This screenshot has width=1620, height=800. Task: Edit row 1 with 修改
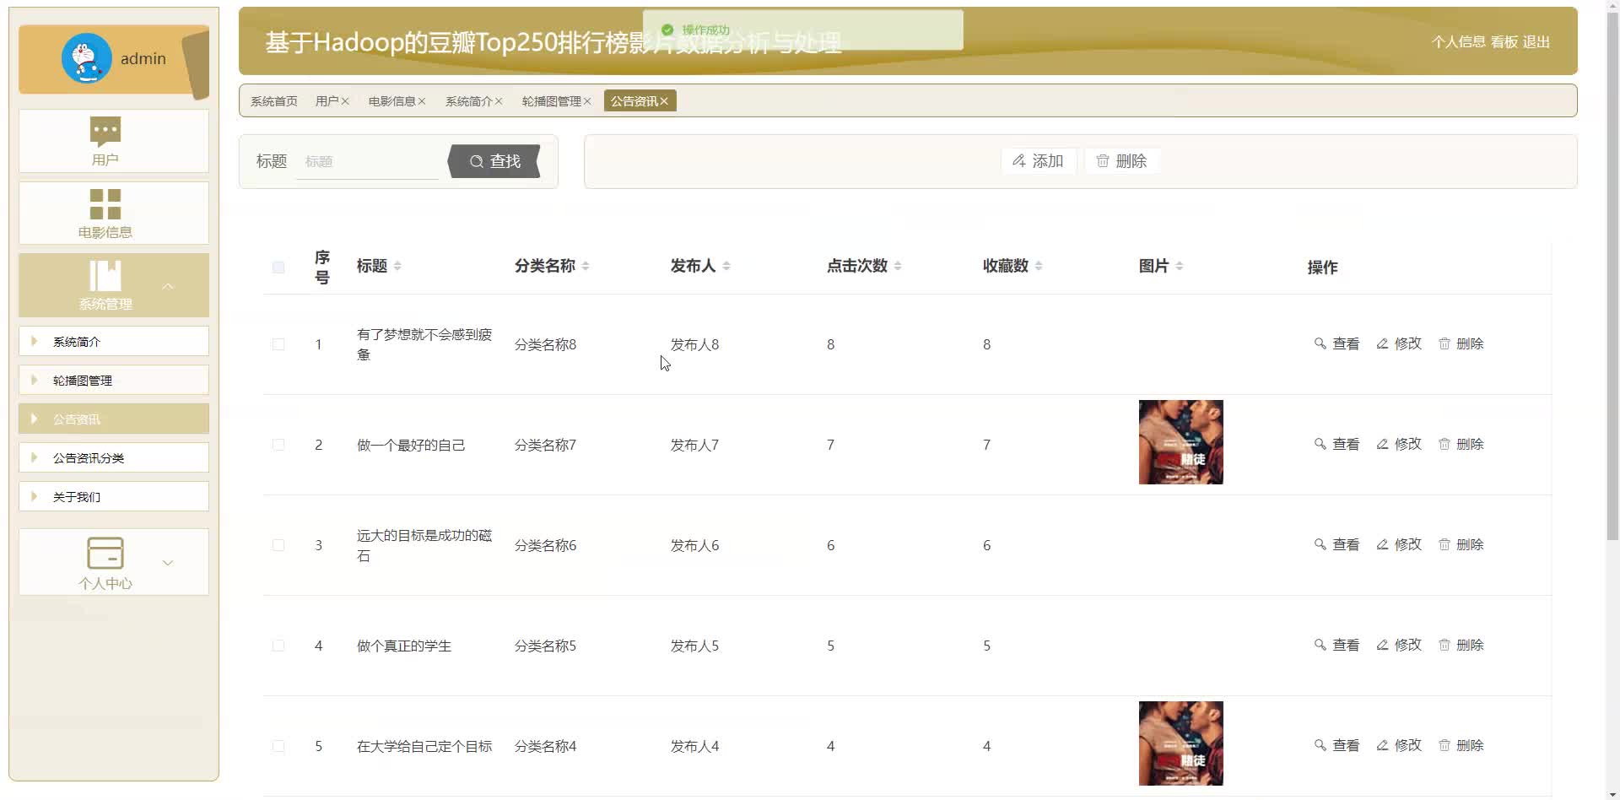pyautogui.click(x=1399, y=343)
